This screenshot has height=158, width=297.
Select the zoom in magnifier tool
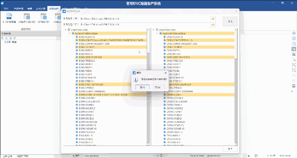(294, 65)
